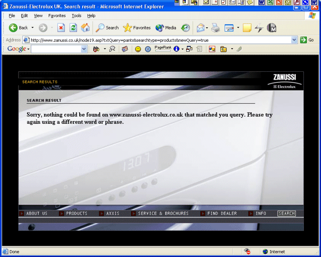The width and height of the screenshot is (321, 257).
Task: Click the envelope icon in Office shortcut bar
Action: (x=206, y=2)
